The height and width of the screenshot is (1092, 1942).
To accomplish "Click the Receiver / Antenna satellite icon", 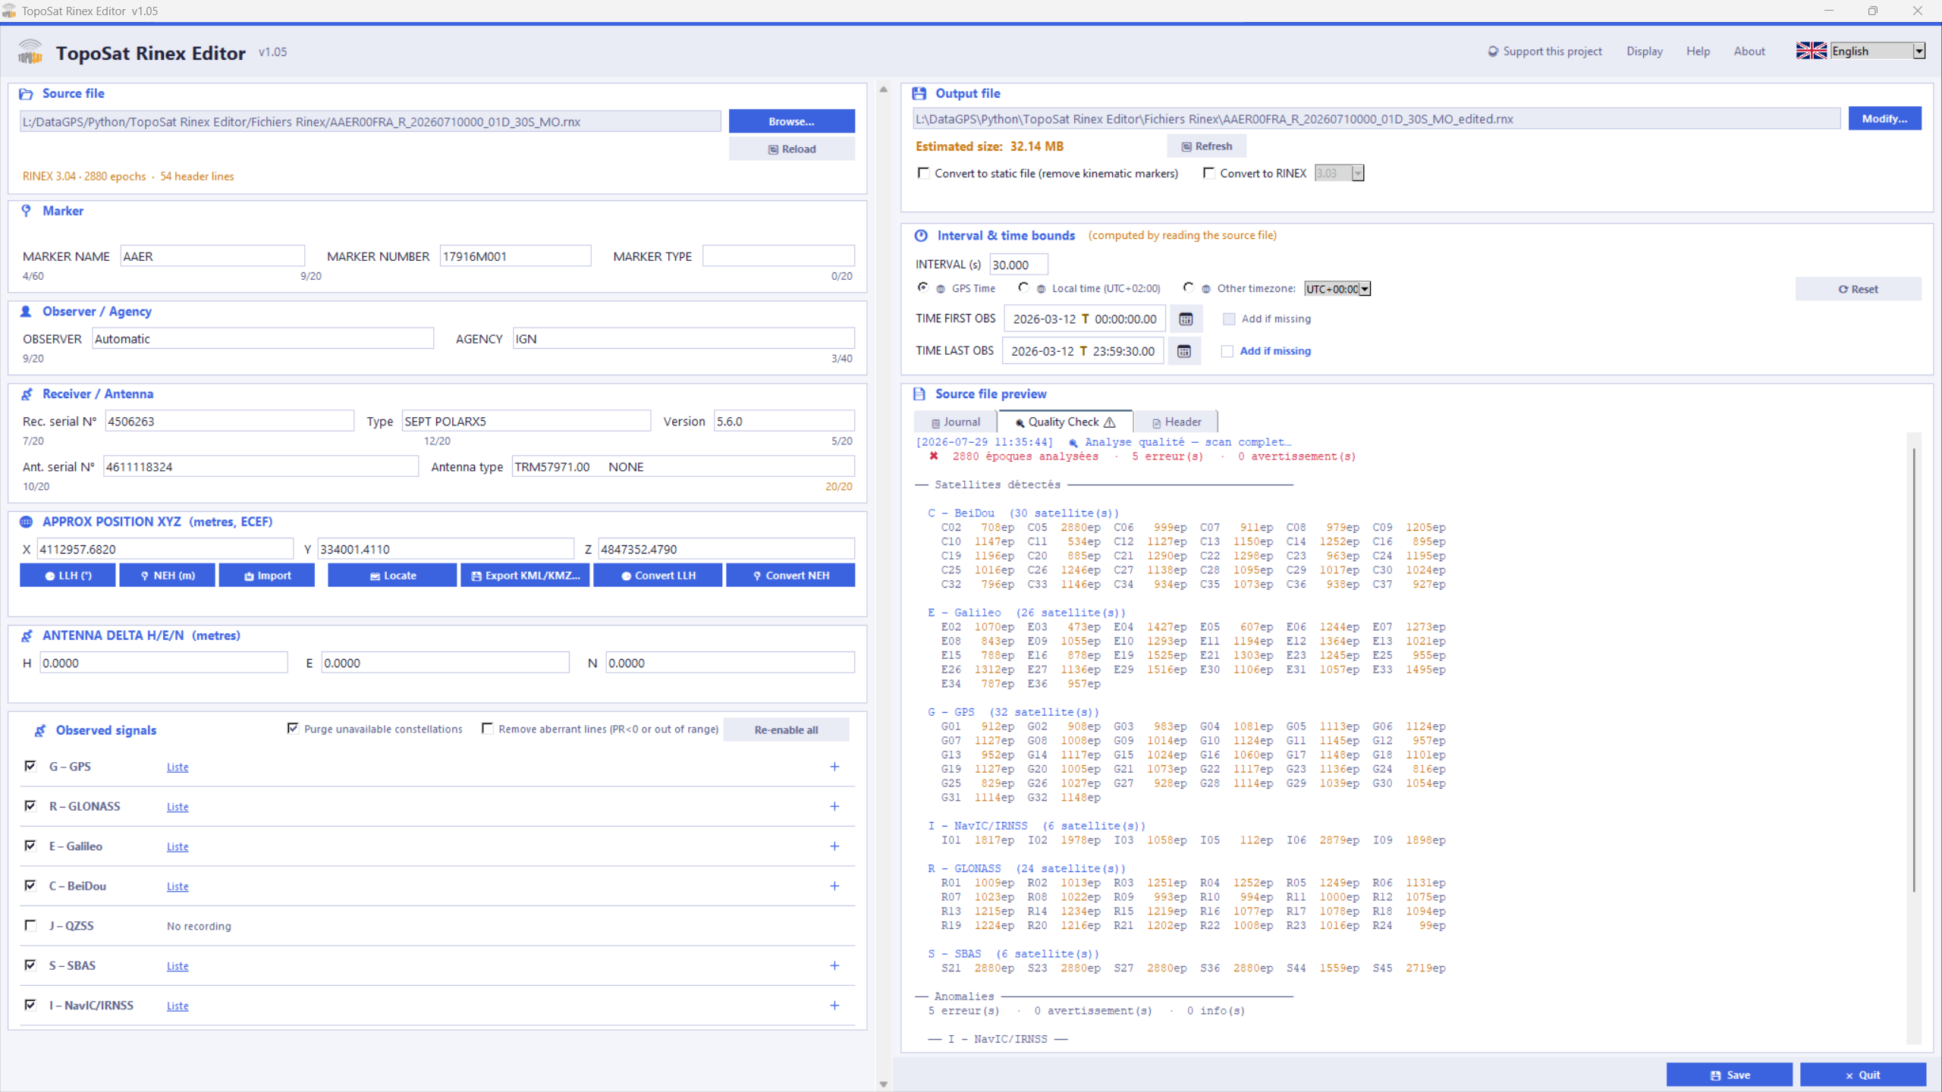I will [27, 394].
